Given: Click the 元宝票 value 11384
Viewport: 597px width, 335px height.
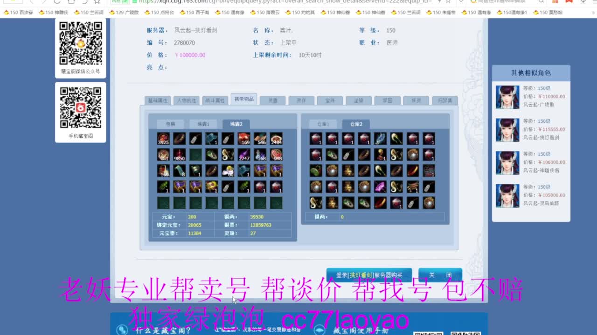Looking at the screenshot, I should tap(194, 233).
